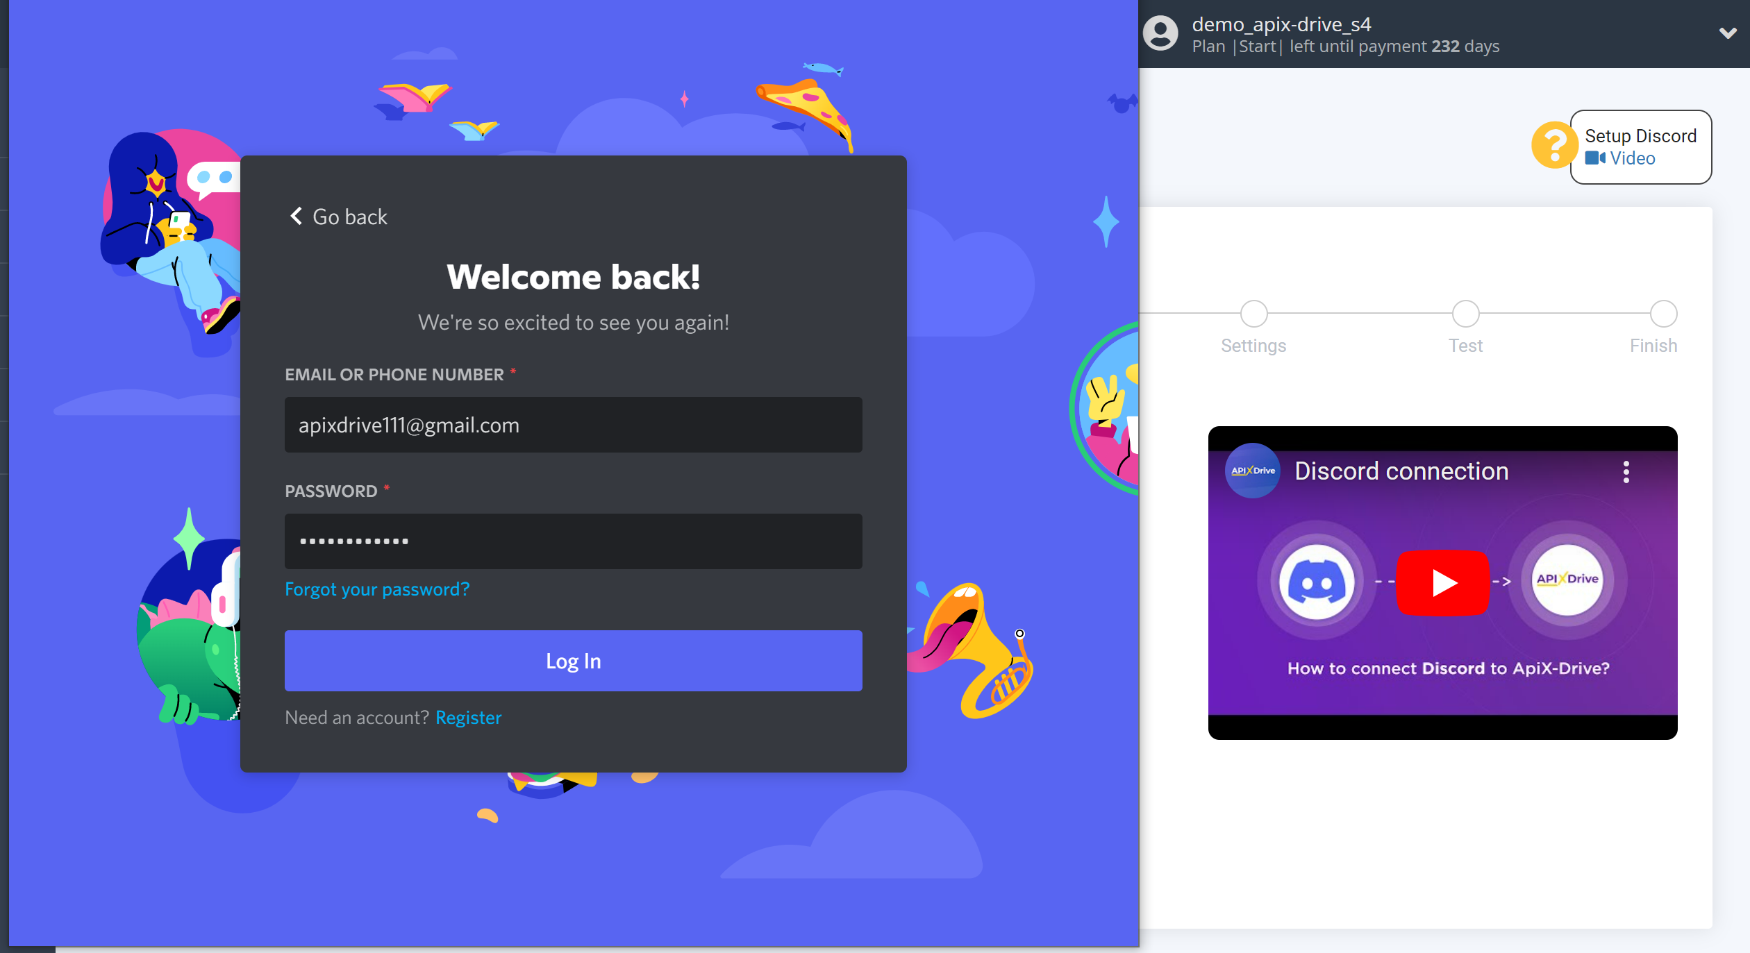This screenshot has width=1750, height=953.
Task: Click the email input field
Action: coord(573,425)
